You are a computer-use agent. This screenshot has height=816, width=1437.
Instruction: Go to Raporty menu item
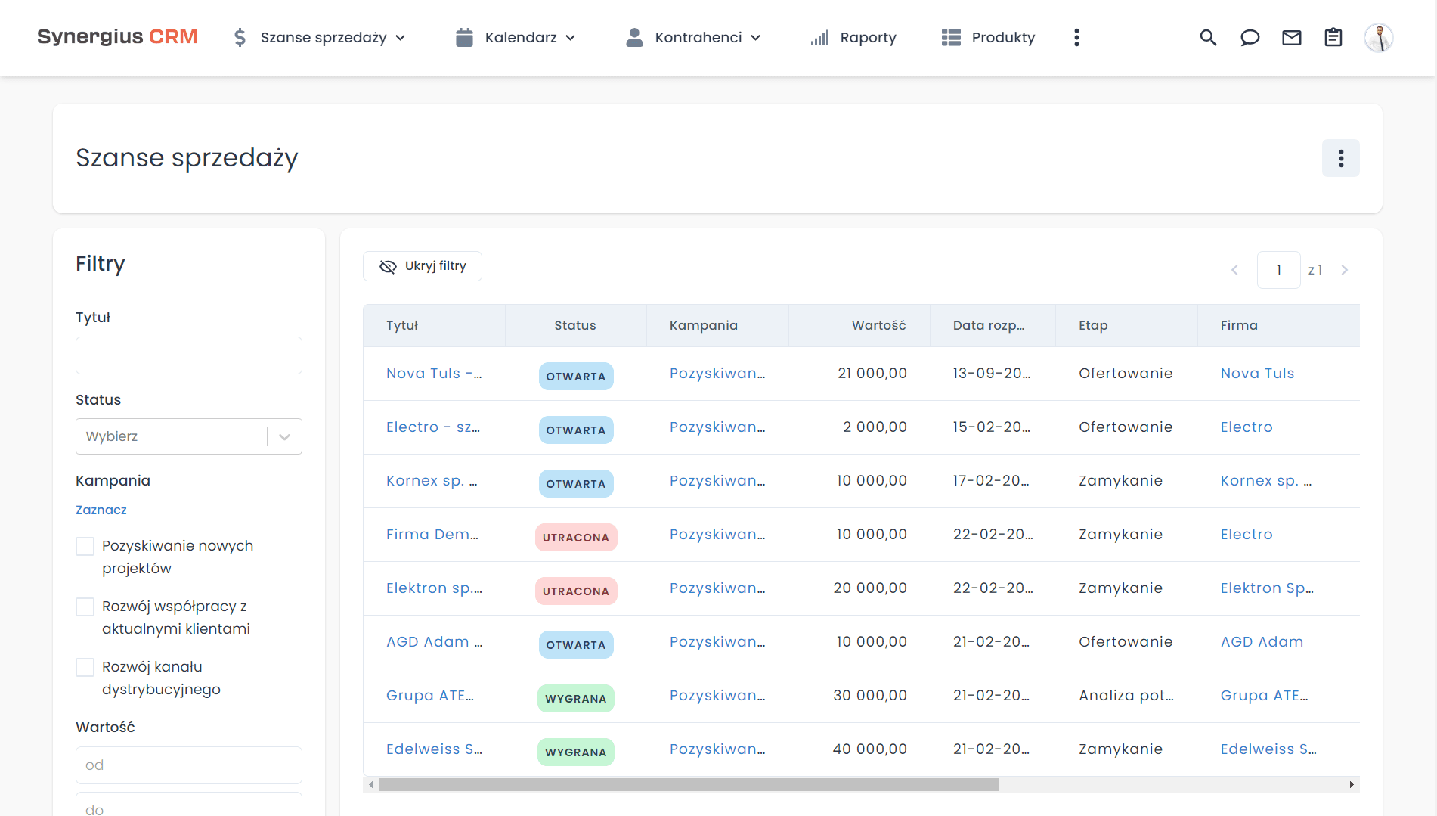(868, 37)
